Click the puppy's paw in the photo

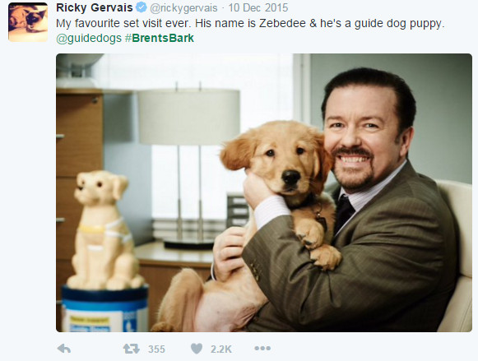coord(326,257)
